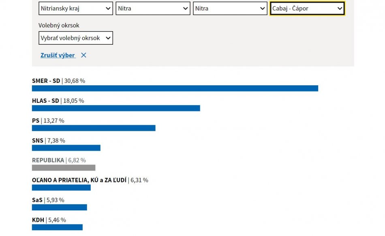
Task: Click the OĽANO A PRIATELIA, KÚ a ZA ĽUDÍ label
Action: click(79, 180)
